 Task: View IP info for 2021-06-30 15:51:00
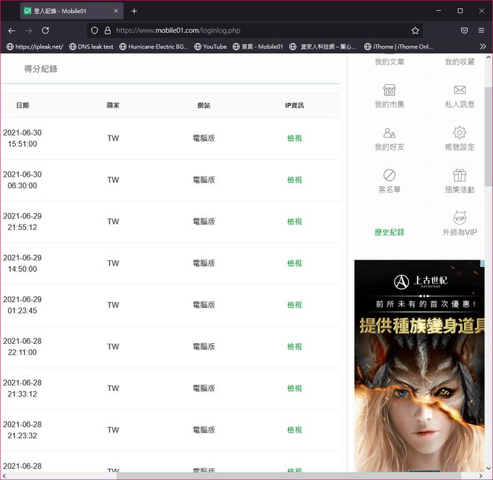294,138
